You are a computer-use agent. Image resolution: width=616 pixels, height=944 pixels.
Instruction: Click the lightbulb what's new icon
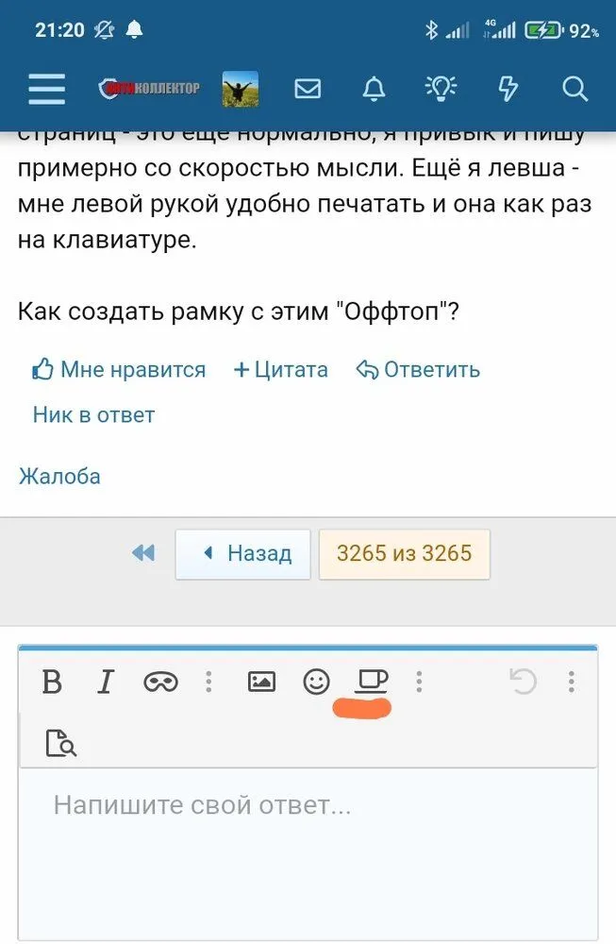pos(441,89)
